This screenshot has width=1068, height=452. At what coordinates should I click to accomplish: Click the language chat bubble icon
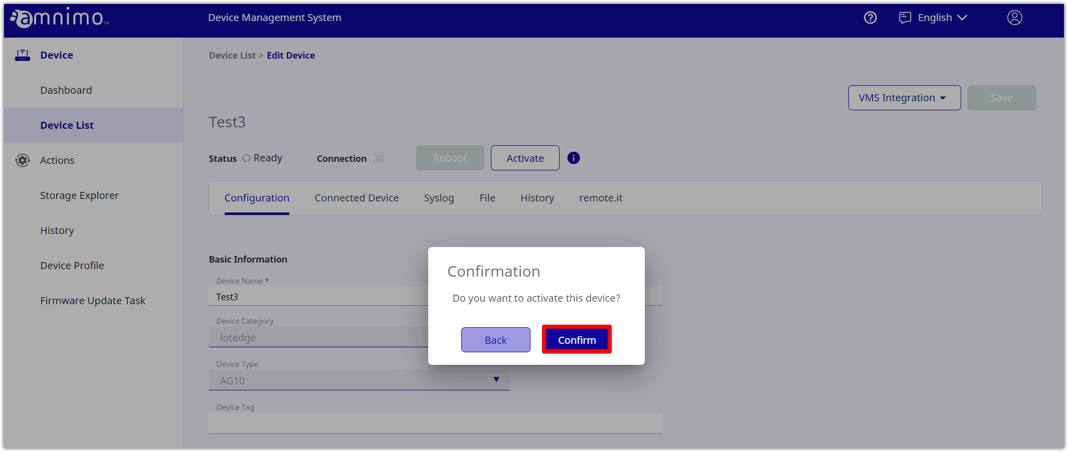tap(905, 18)
